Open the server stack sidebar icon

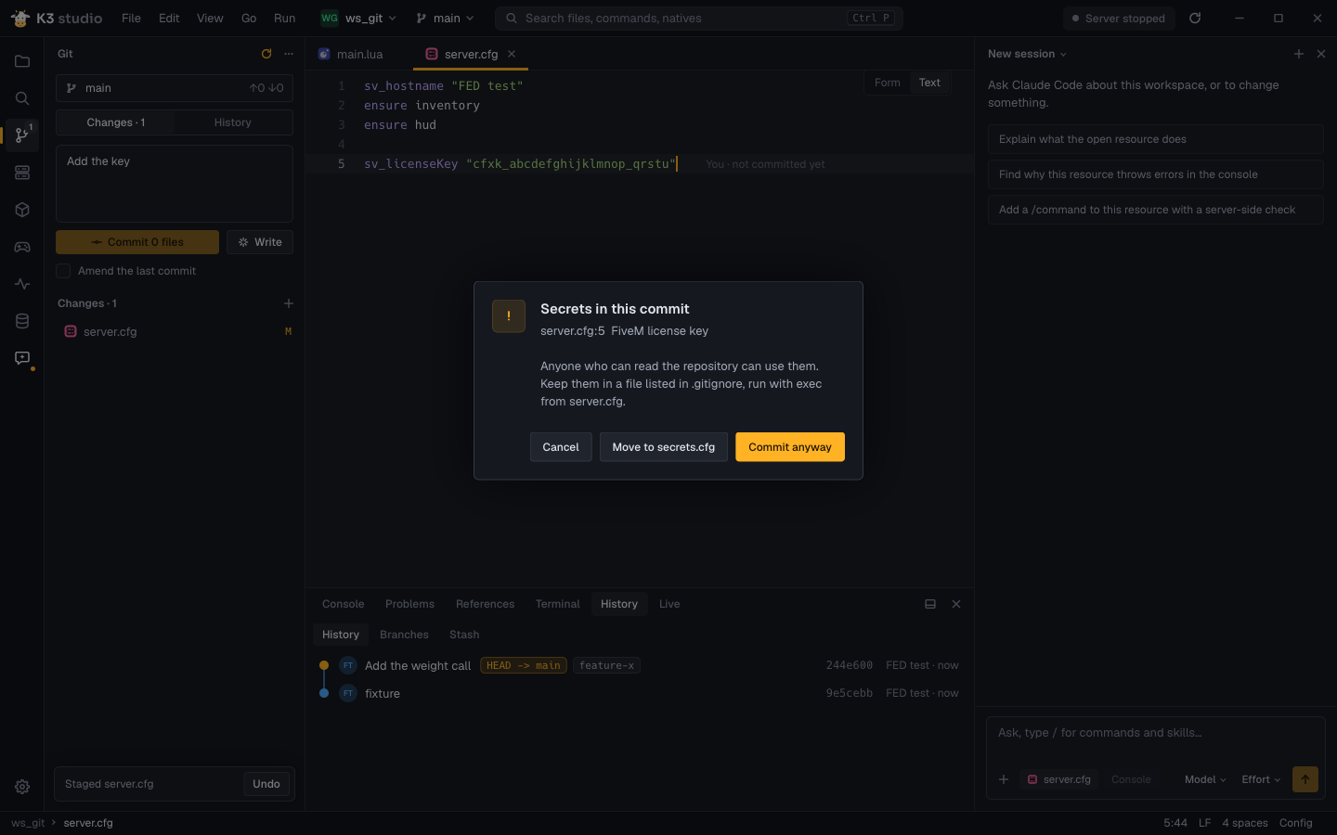tap(22, 173)
